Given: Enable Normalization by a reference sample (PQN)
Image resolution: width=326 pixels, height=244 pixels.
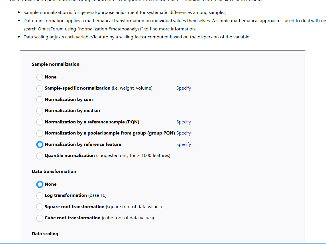Looking at the screenshot, I should [x=40, y=122].
